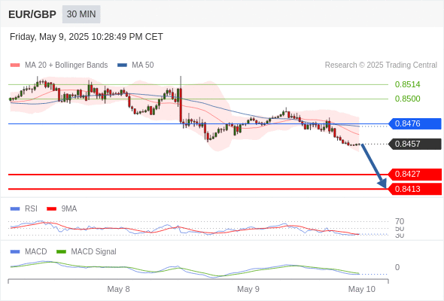Viewport: 444px width, 301px height.
Task: Click the red 0.8427 support tag
Action: (415, 174)
